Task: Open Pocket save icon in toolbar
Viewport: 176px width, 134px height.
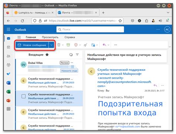Action: 133,21
